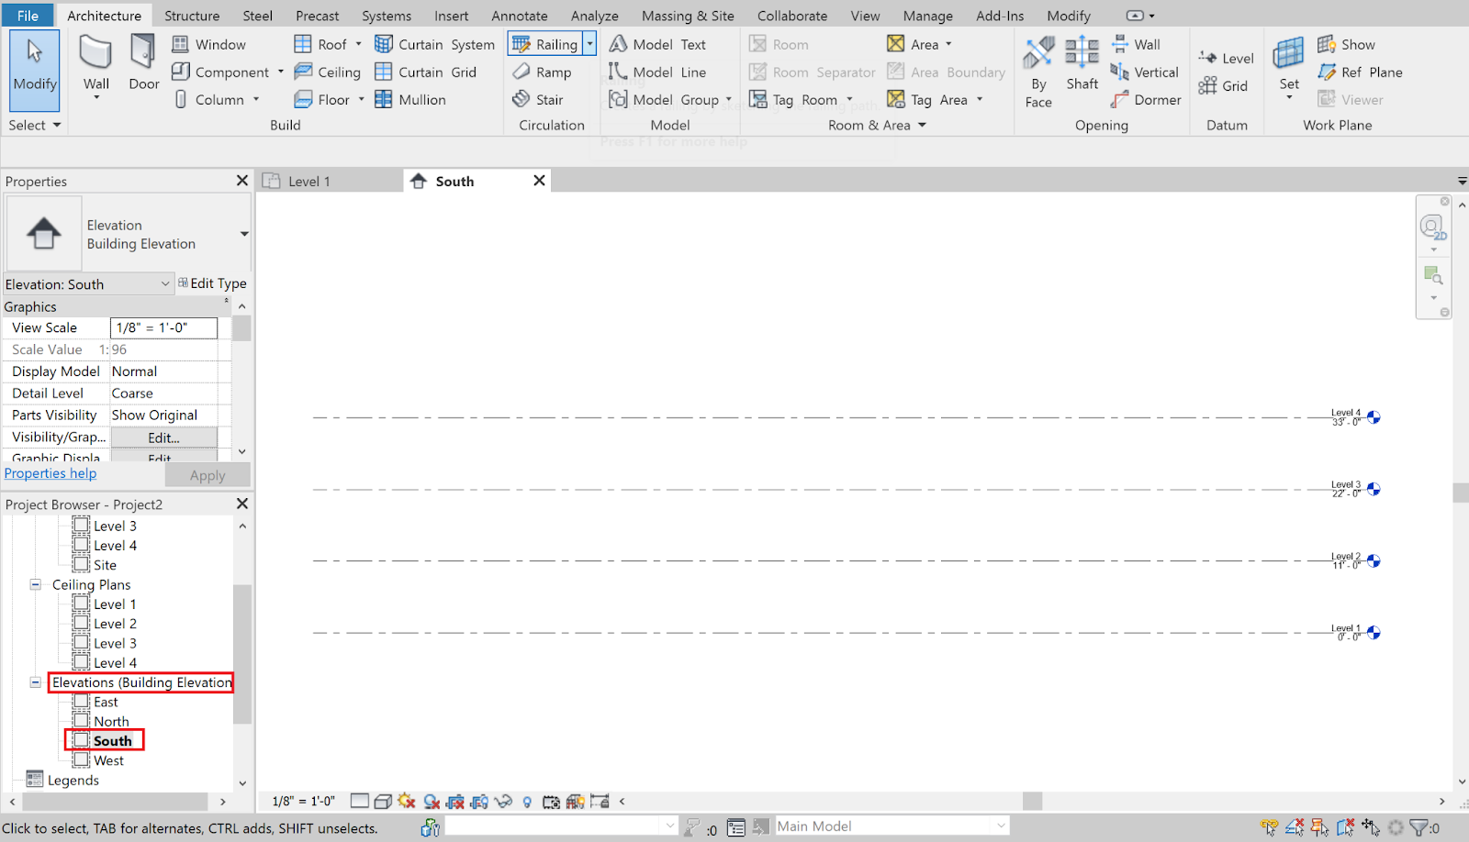Open the Visual Style control in view bar

point(383,801)
